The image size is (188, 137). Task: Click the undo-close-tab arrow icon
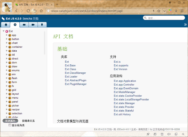[x=35, y=11]
